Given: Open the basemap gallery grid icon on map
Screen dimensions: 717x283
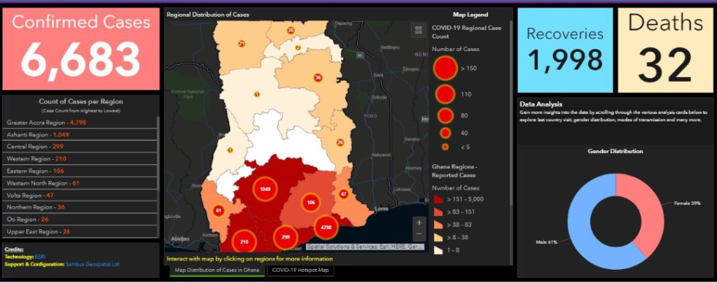Looking at the screenshot, I should (419, 29).
